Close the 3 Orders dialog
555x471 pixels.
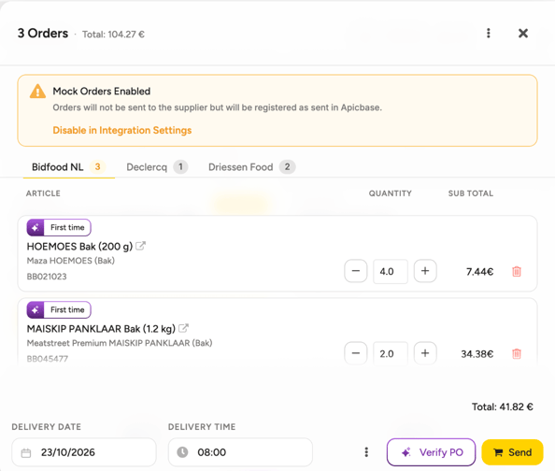click(x=523, y=34)
